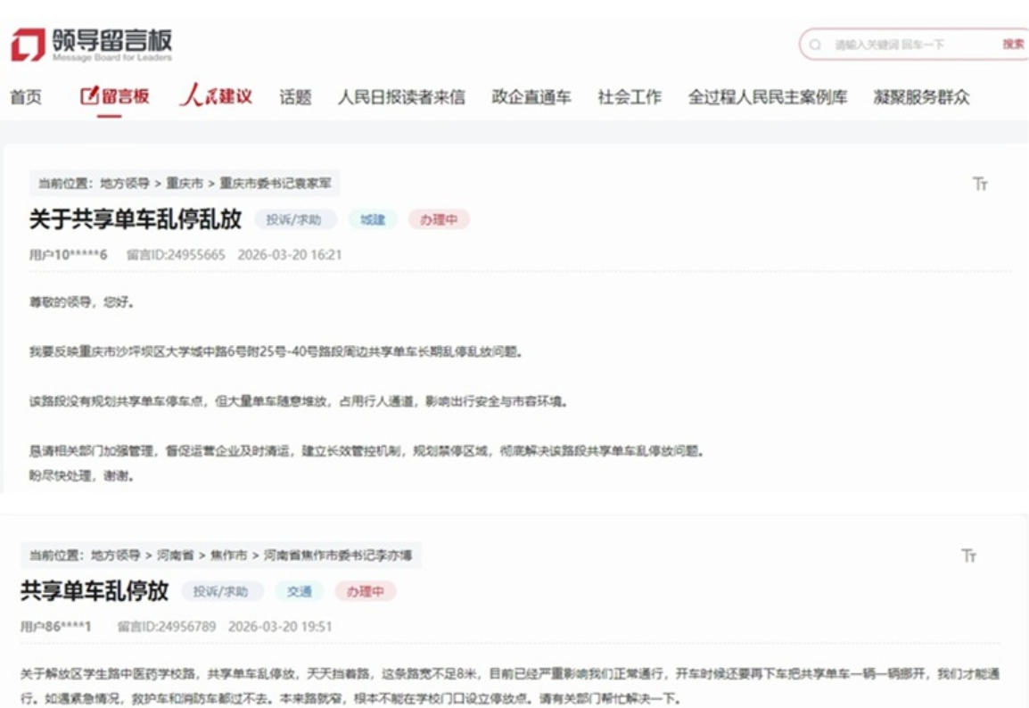The width and height of the screenshot is (1029, 708).
Task: Follow 焦作市 breadcrumb link
Action: 228,556
